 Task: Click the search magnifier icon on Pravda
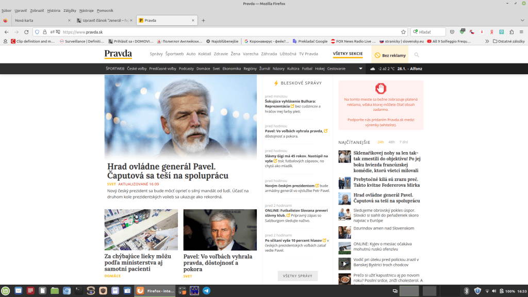[x=417, y=55]
